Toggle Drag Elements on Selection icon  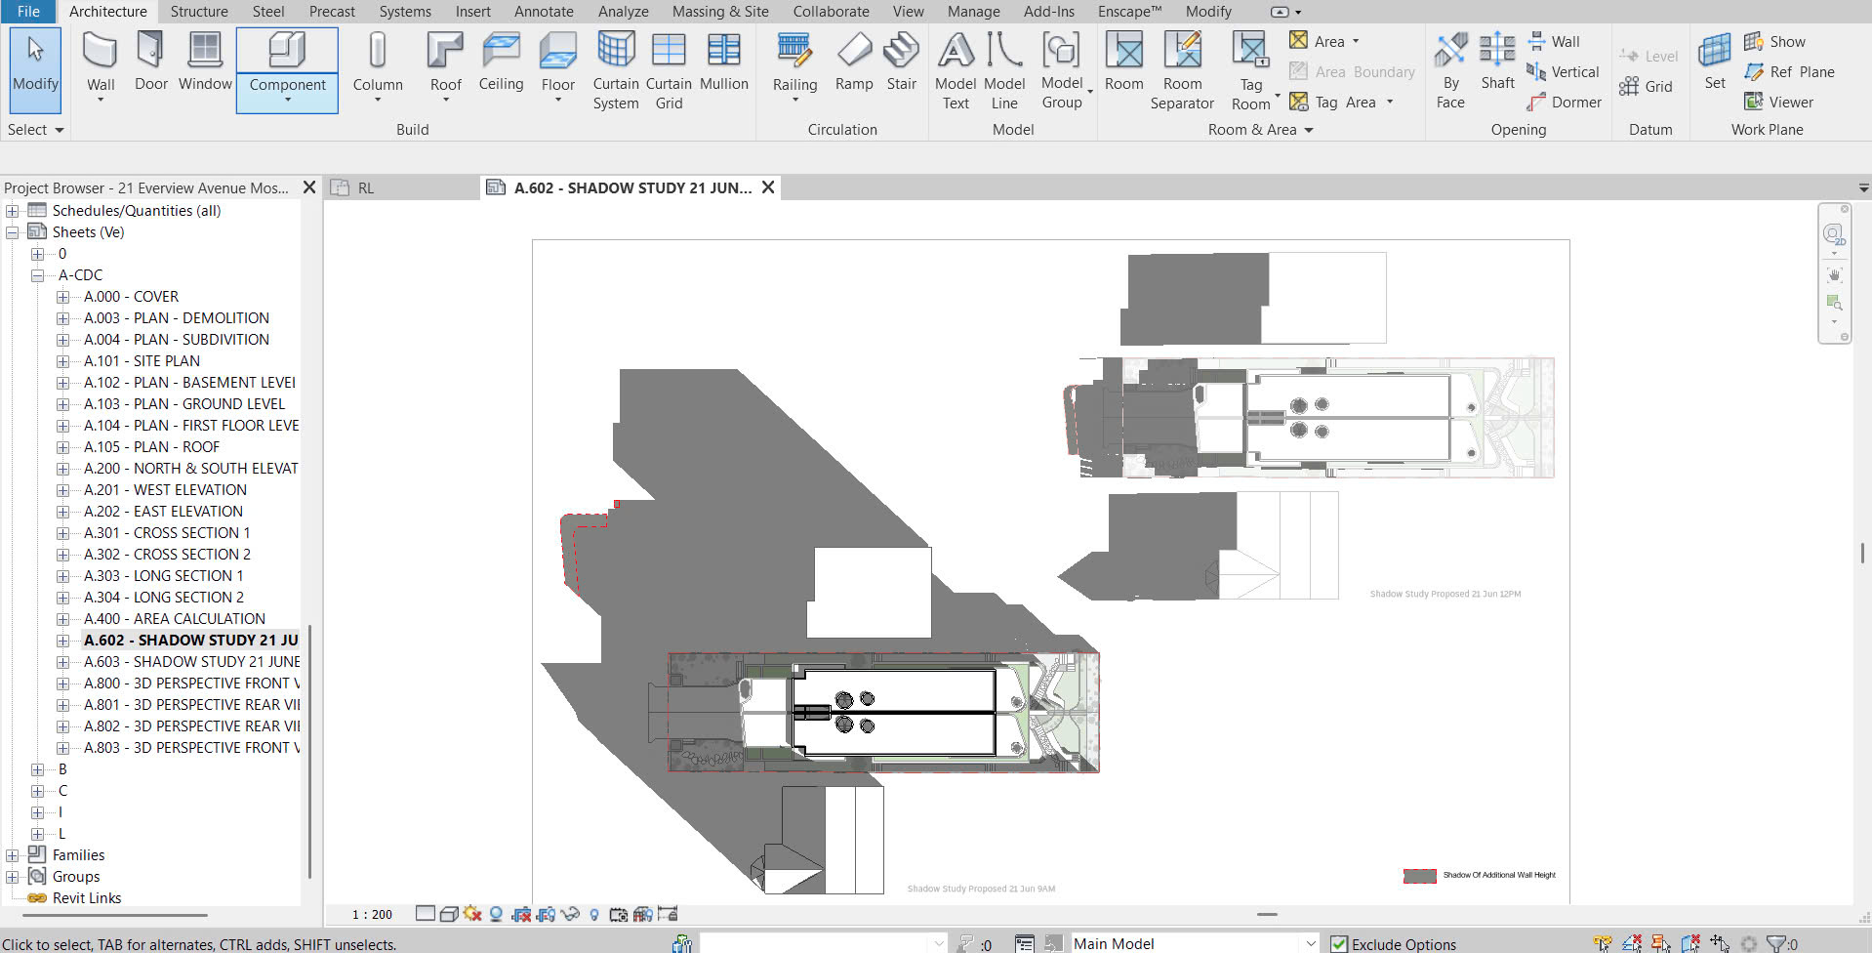(1720, 944)
